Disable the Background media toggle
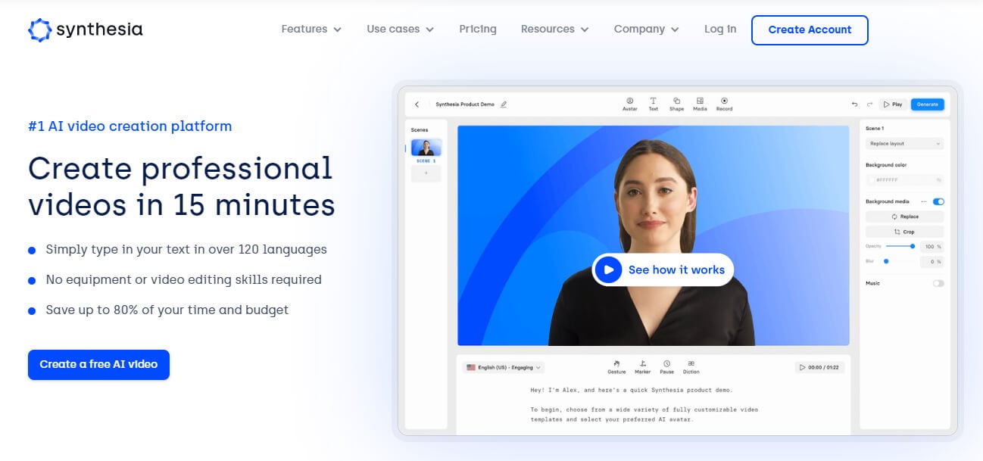 point(938,201)
